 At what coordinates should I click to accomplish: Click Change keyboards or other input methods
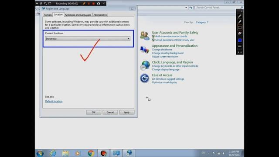click(175, 66)
